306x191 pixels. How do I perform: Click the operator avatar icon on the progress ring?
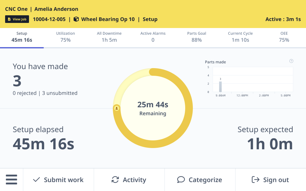pyautogui.click(x=117, y=109)
